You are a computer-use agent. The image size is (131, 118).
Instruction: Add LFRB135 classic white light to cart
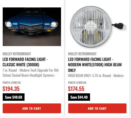point(32,108)
